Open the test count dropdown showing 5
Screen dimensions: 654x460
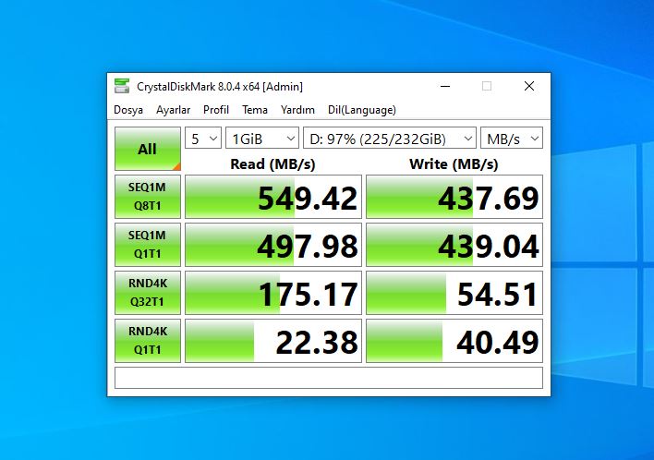(x=203, y=138)
